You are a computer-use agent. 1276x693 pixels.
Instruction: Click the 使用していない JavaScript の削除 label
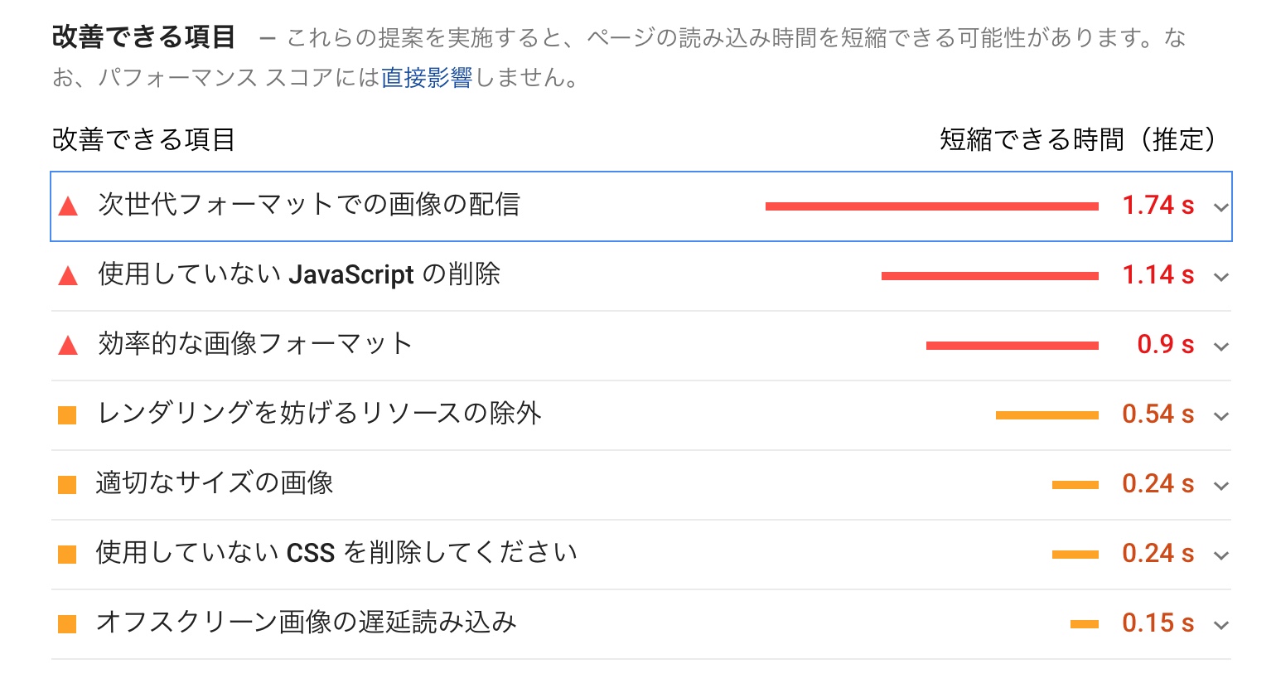[x=298, y=274]
